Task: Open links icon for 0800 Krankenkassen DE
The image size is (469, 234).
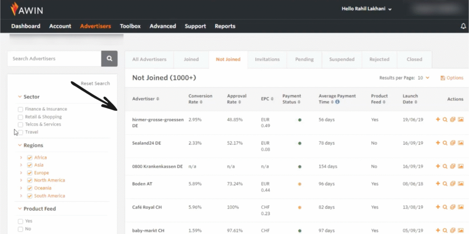Action: 453,166
